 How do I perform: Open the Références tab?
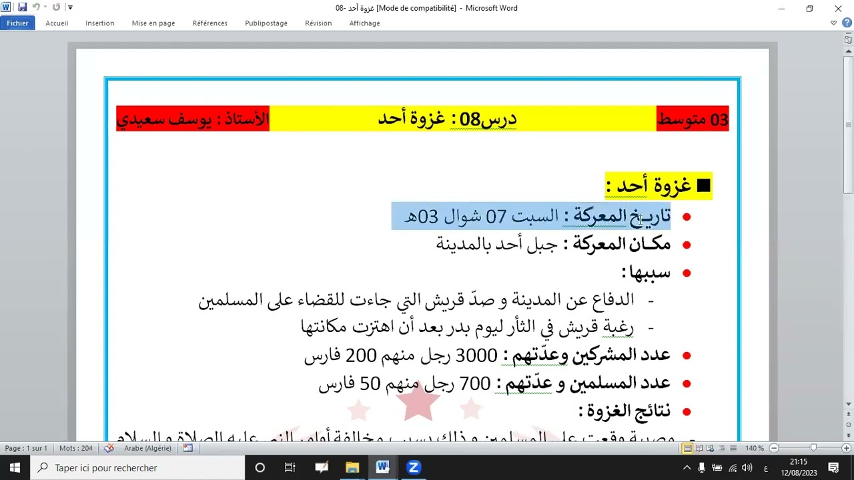point(210,23)
